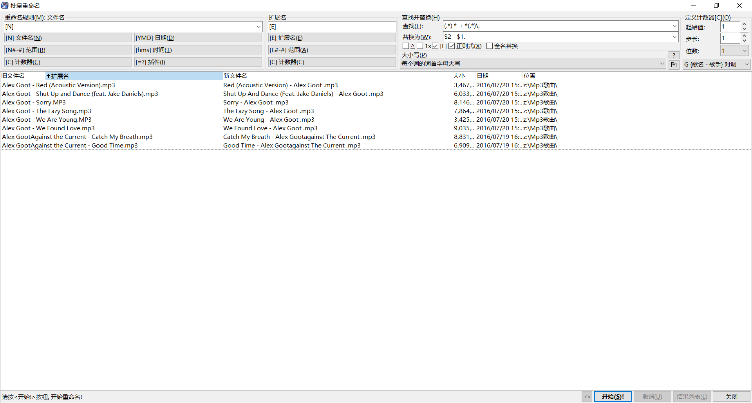Screen dimensions: 752x403
Task: Click the 起始值 start value field
Action: pos(730,27)
